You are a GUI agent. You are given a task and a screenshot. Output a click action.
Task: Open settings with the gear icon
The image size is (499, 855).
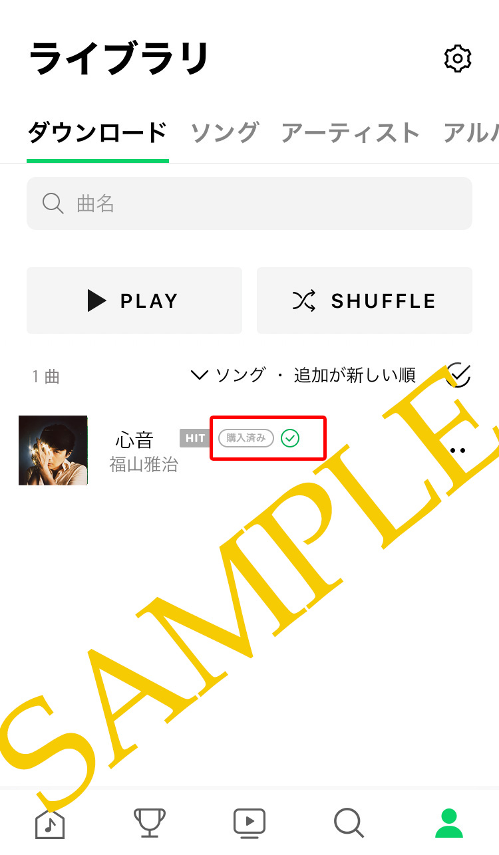[458, 59]
